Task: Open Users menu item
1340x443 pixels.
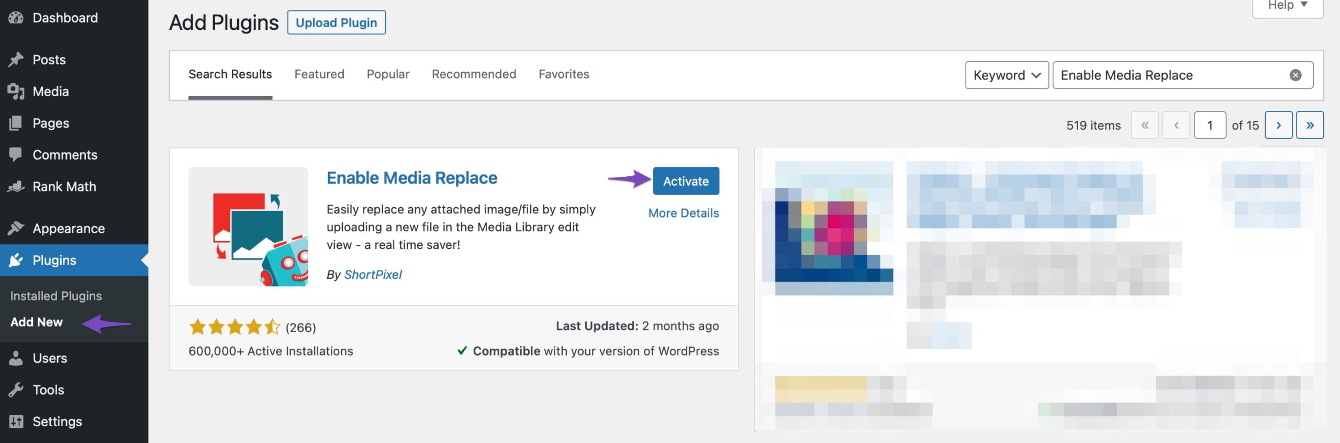Action: [x=74, y=358]
